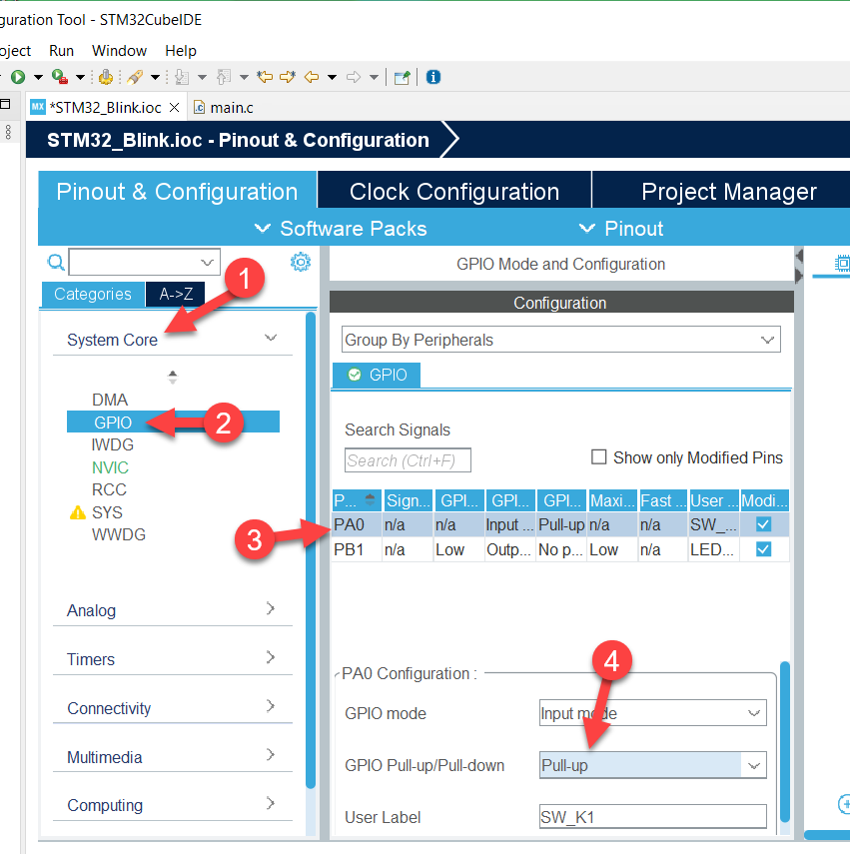Open the category search combo box
The image size is (850, 854).
pyautogui.click(x=144, y=262)
